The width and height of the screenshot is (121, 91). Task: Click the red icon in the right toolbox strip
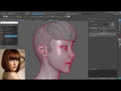[x=119, y=36]
